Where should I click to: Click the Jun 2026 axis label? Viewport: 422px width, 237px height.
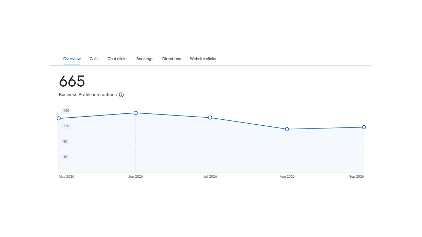point(136,177)
